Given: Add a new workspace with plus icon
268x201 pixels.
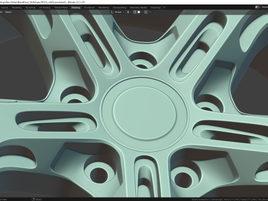Looking at the screenshot, I should (164, 8).
